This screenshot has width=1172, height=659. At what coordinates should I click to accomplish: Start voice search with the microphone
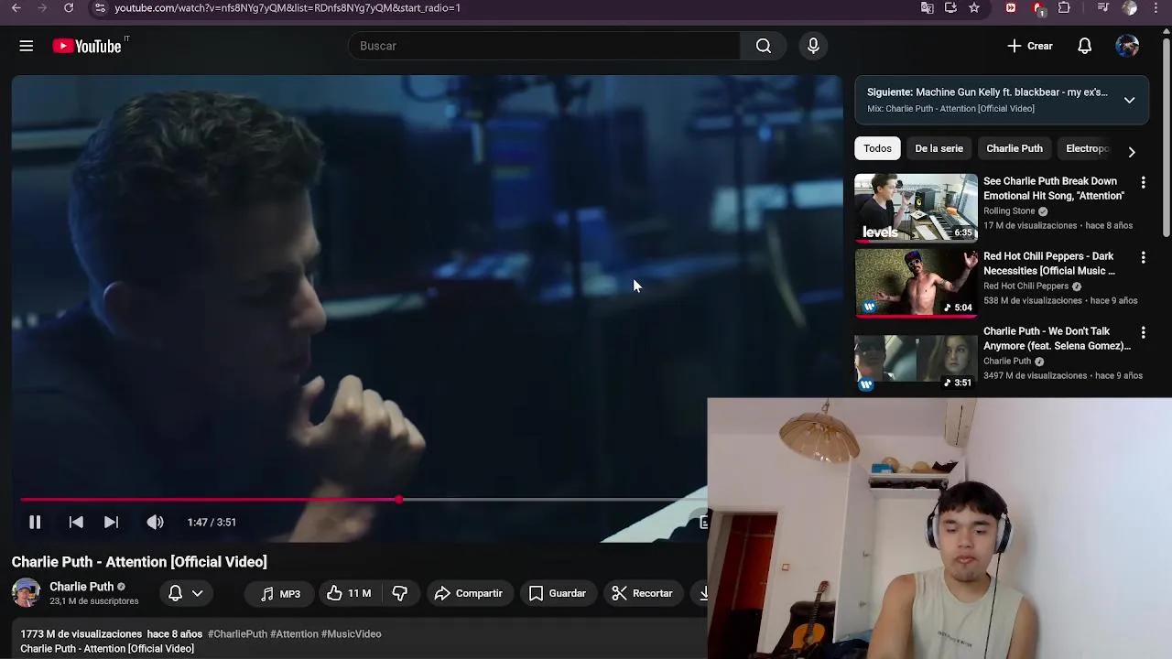pos(813,46)
